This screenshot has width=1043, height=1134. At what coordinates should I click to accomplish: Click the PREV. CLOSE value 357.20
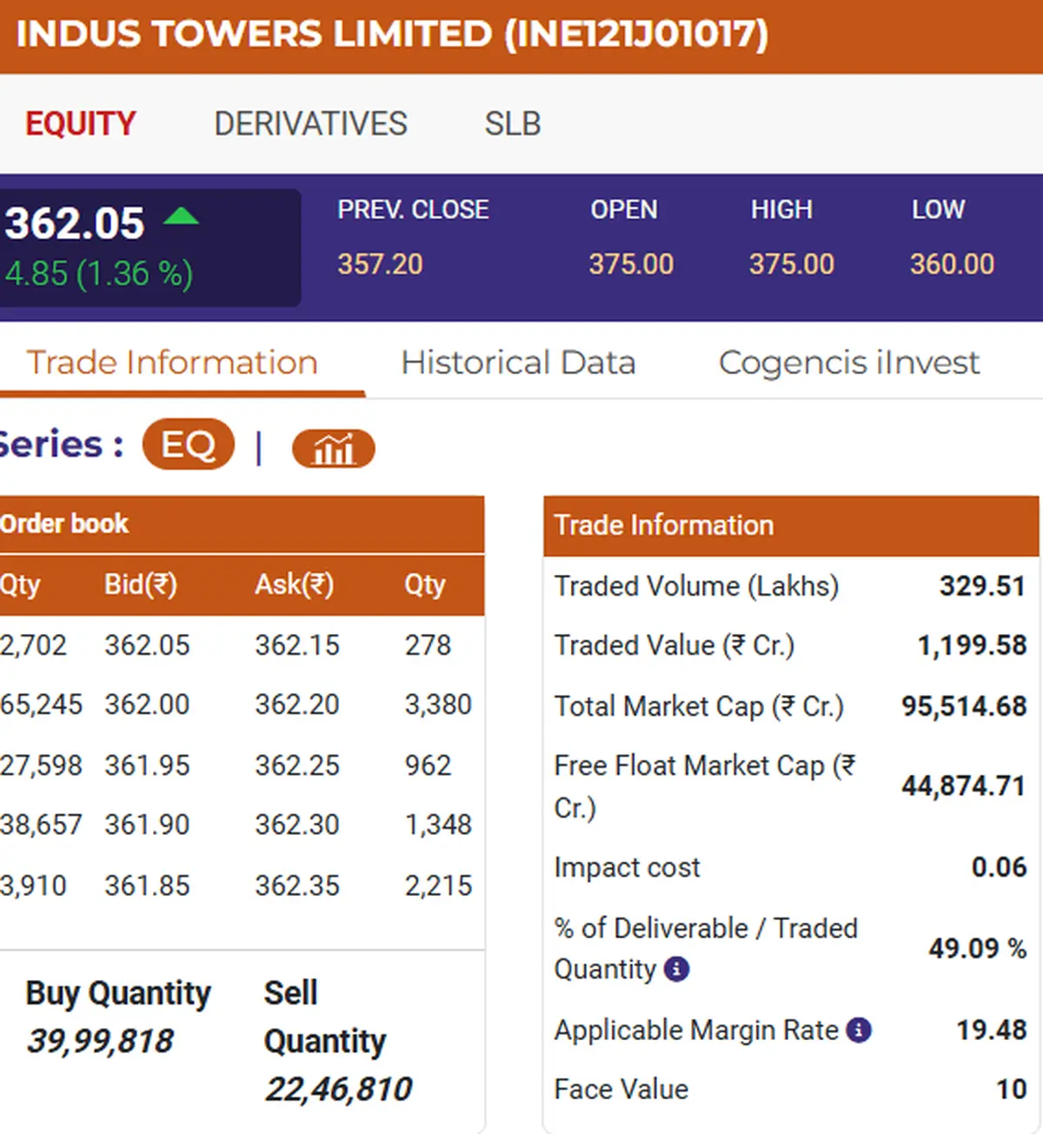point(380,263)
